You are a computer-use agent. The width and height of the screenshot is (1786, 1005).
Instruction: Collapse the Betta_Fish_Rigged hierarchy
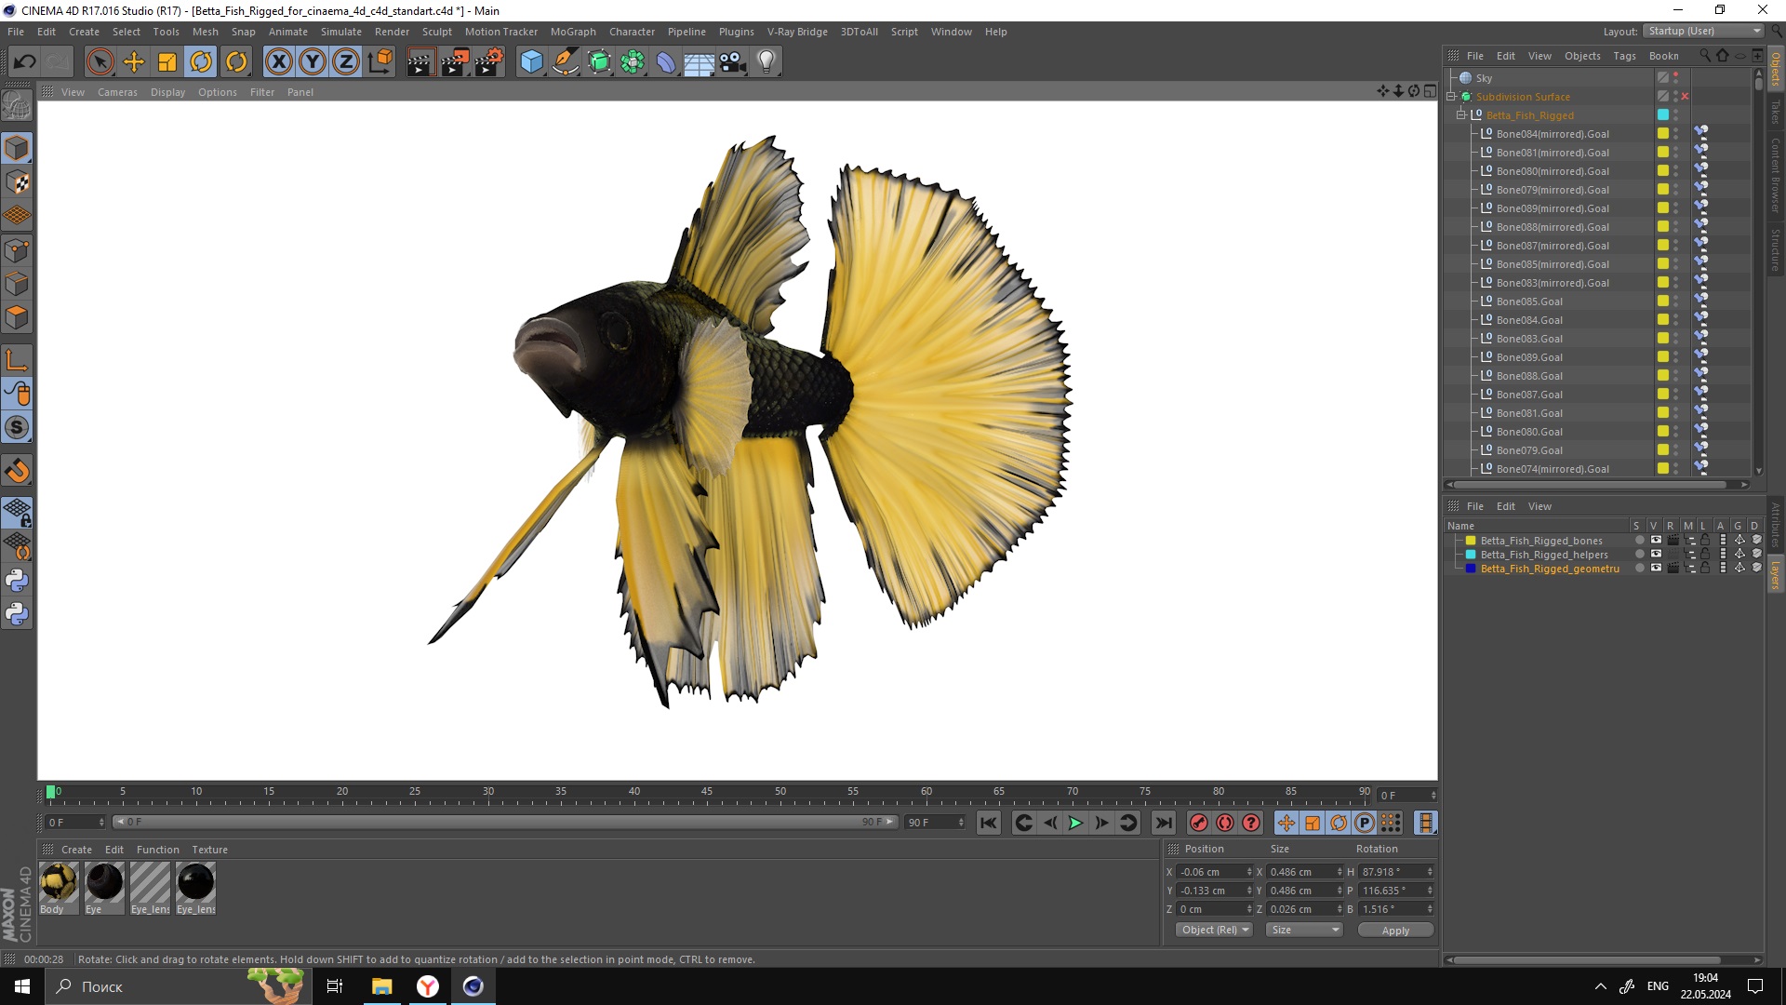pyautogui.click(x=1461, y=114)
